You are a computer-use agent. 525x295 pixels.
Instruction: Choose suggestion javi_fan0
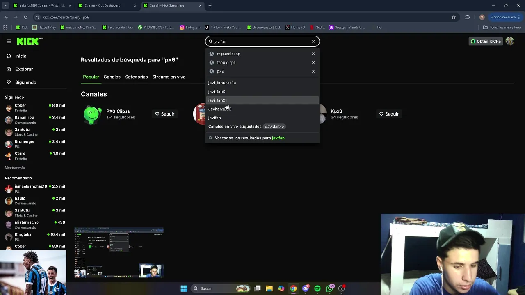point(262,91)
